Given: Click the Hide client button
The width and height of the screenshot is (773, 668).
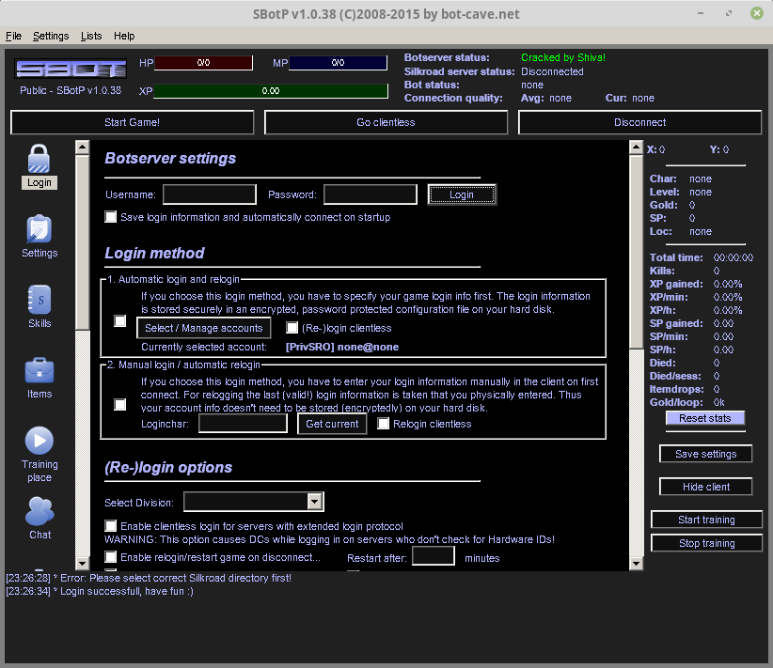Looking at the screenshot, I should coord(706,487).
